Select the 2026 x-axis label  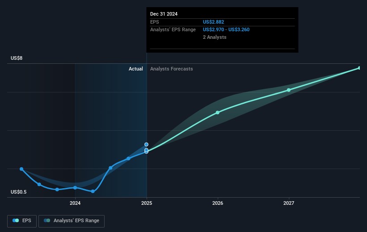(x=218, y=204)
